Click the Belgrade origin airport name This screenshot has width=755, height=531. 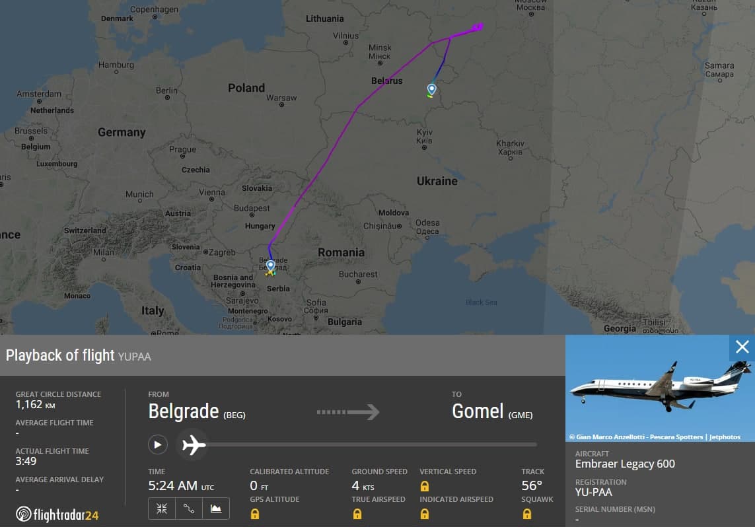click(183, 411)
